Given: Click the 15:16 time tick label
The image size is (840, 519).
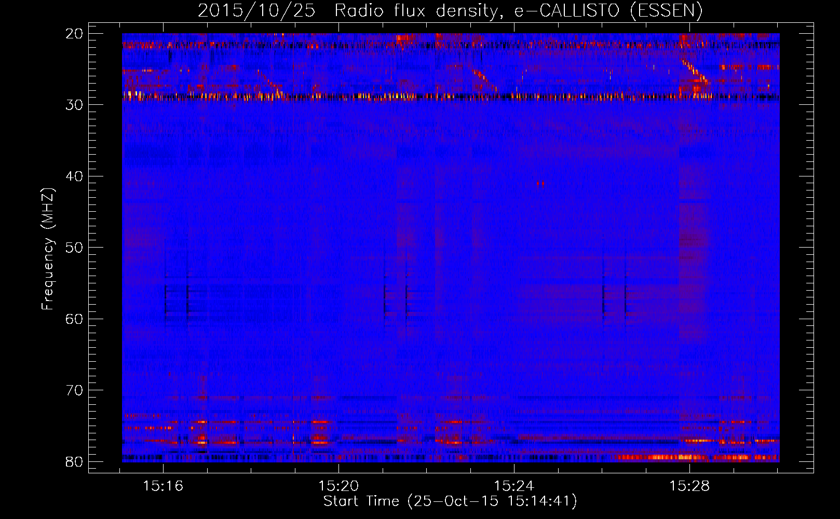Looking at the screenshot, I should point(164,486).
